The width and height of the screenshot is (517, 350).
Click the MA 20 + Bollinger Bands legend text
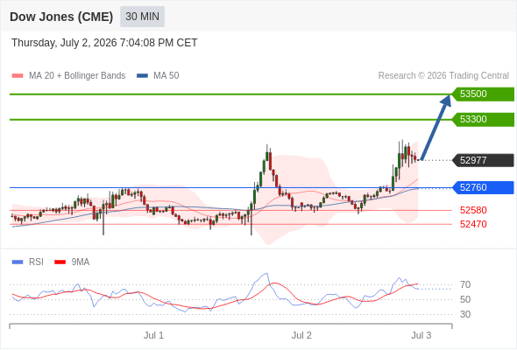tap(77, 76)
